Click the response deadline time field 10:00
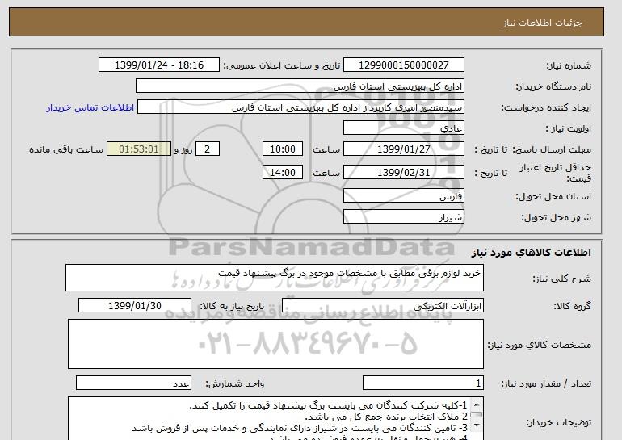This screenshot has height=440, width=622. (283, 149)
